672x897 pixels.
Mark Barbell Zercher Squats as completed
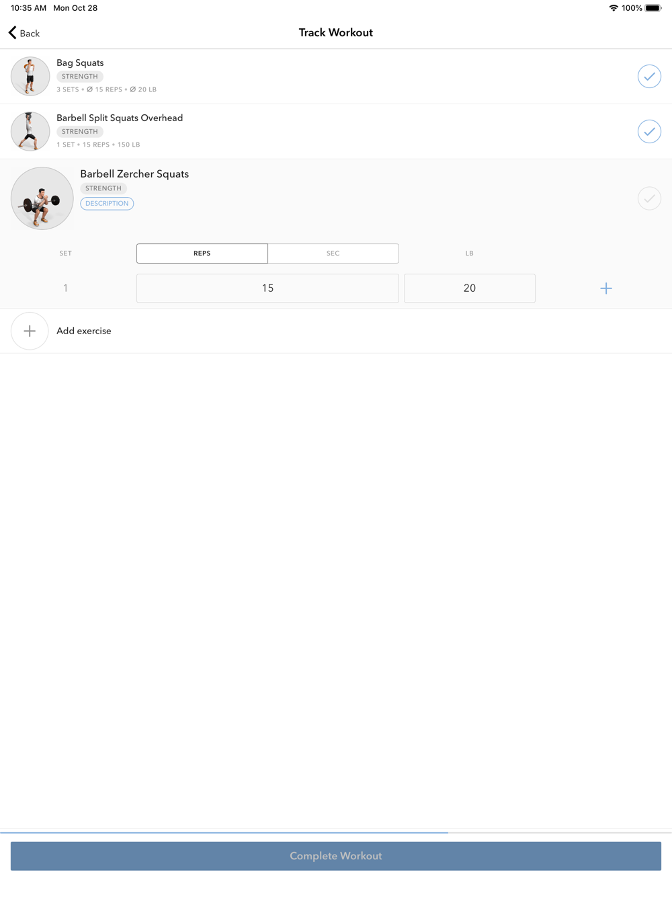coord(649,198)
